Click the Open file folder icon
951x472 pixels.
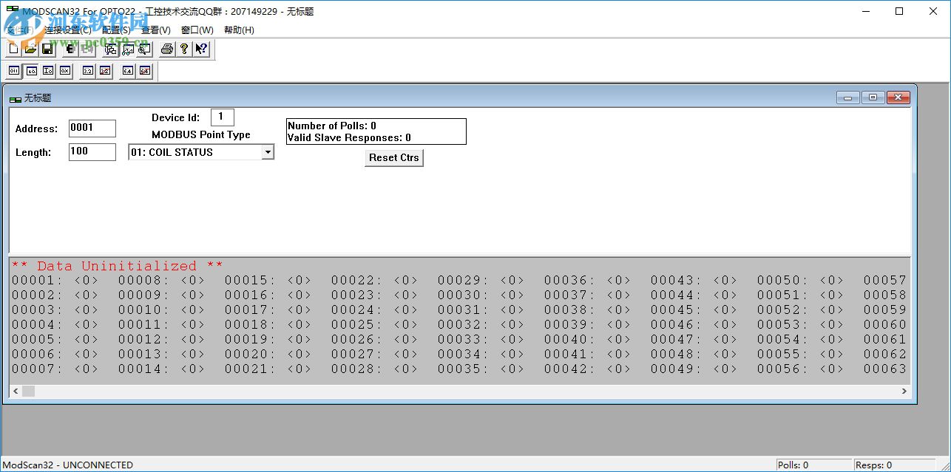pyautogui.click(x=30, y=49)
